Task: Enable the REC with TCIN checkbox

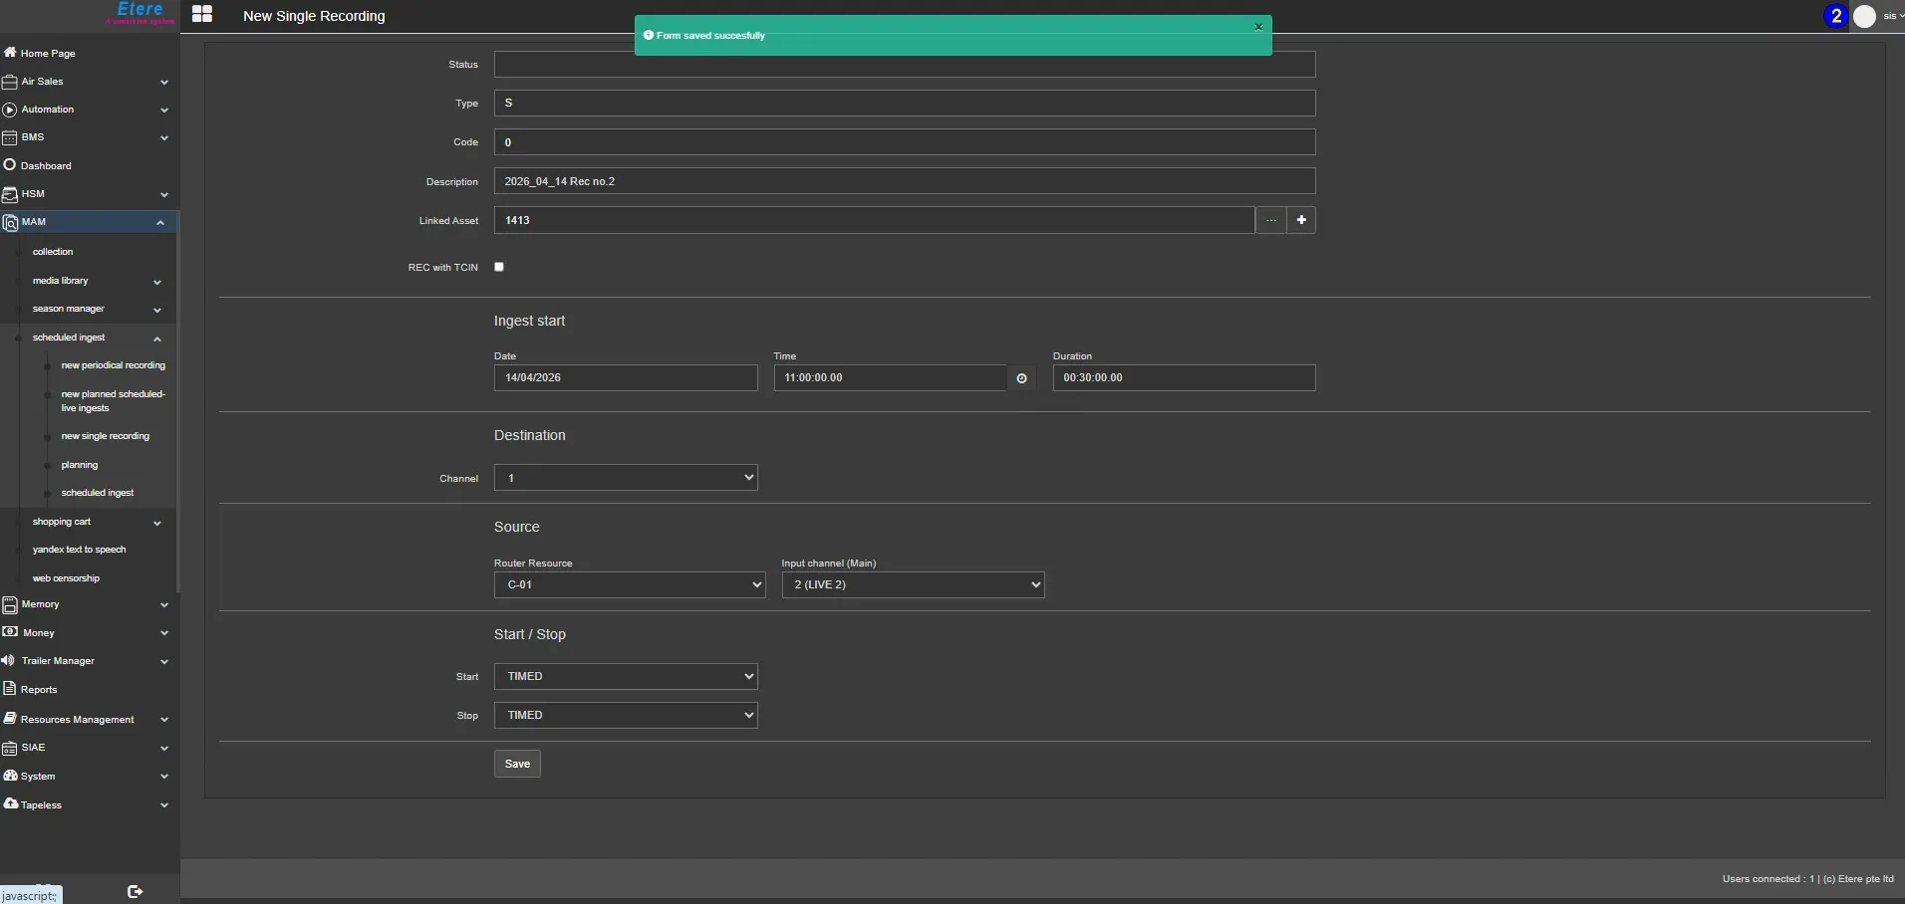Action: coord(499,267)
